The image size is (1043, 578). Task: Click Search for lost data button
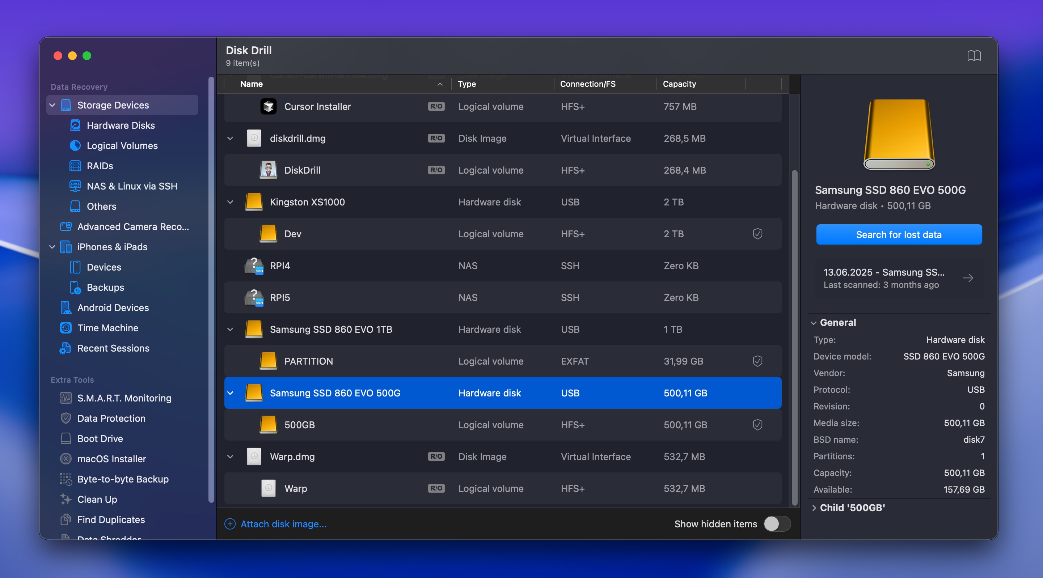899,235
